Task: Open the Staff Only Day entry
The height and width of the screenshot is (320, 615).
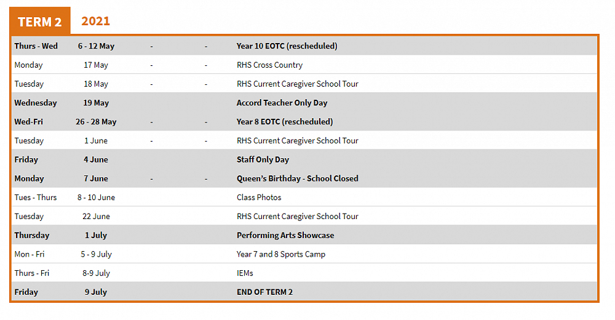Action: [263, 160]
